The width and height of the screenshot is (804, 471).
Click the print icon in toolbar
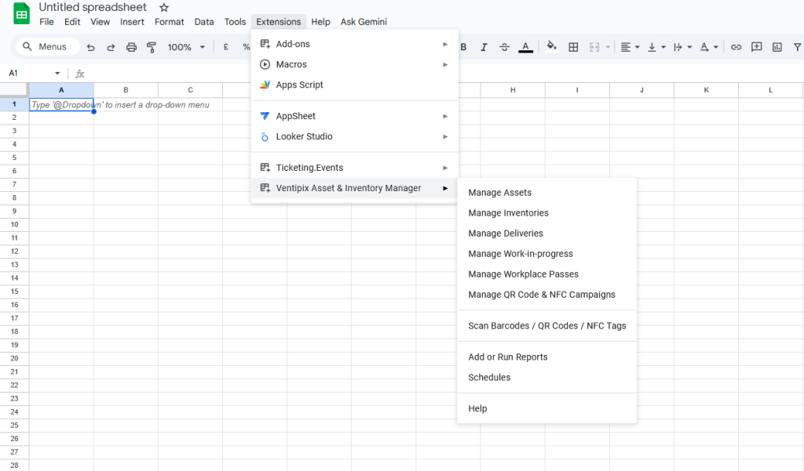[131, 47]
